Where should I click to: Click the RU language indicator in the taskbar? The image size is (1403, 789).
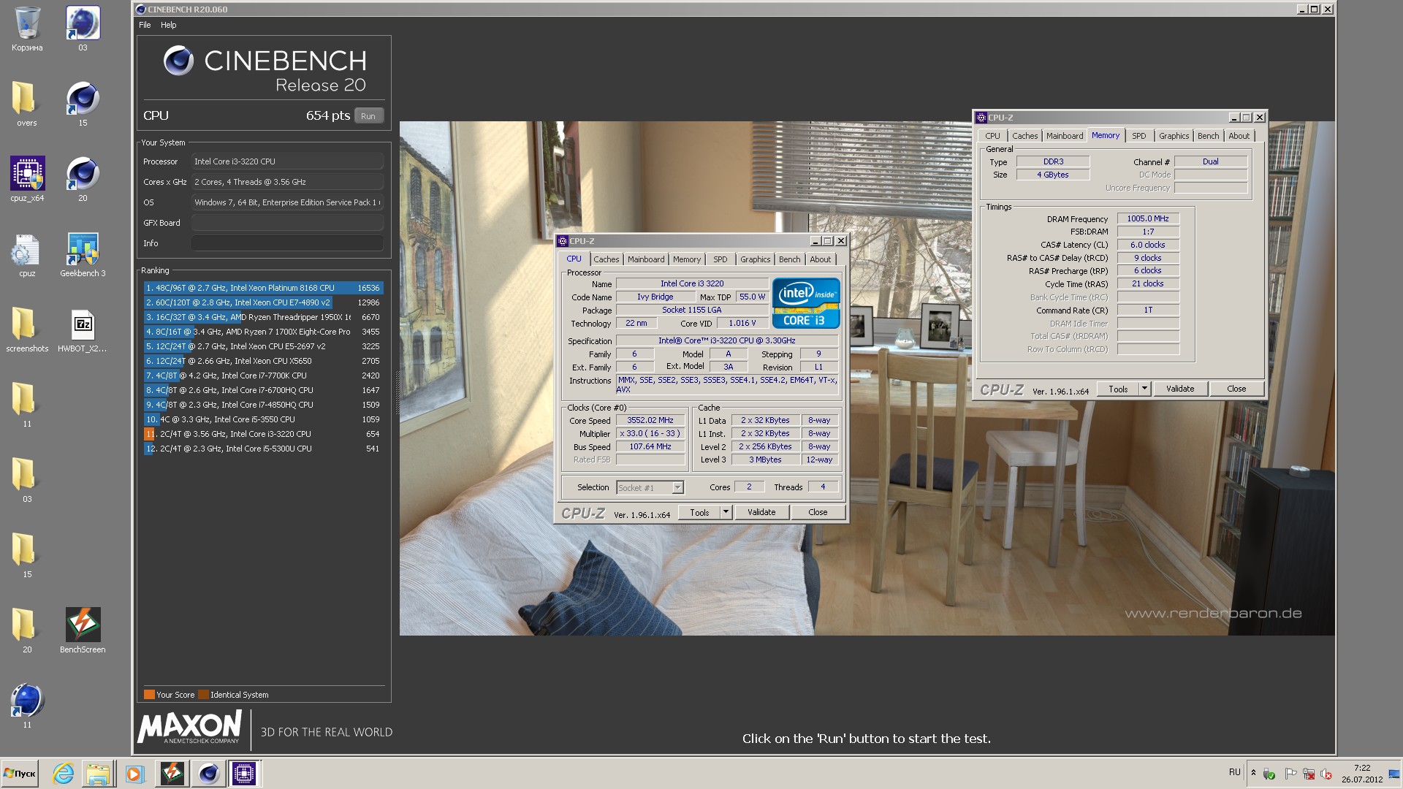[1234, 772]
